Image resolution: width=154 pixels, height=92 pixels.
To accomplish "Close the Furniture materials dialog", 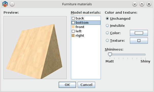I will coord(149,4).
